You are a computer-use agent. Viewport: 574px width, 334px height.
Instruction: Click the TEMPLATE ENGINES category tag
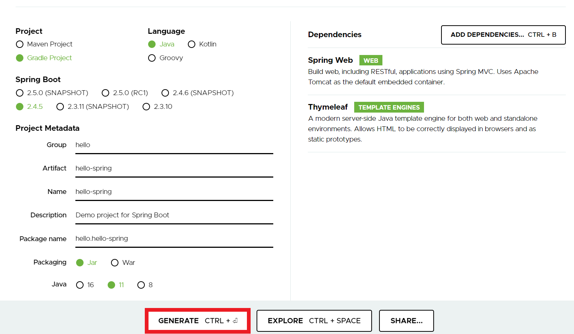[389, 107]
